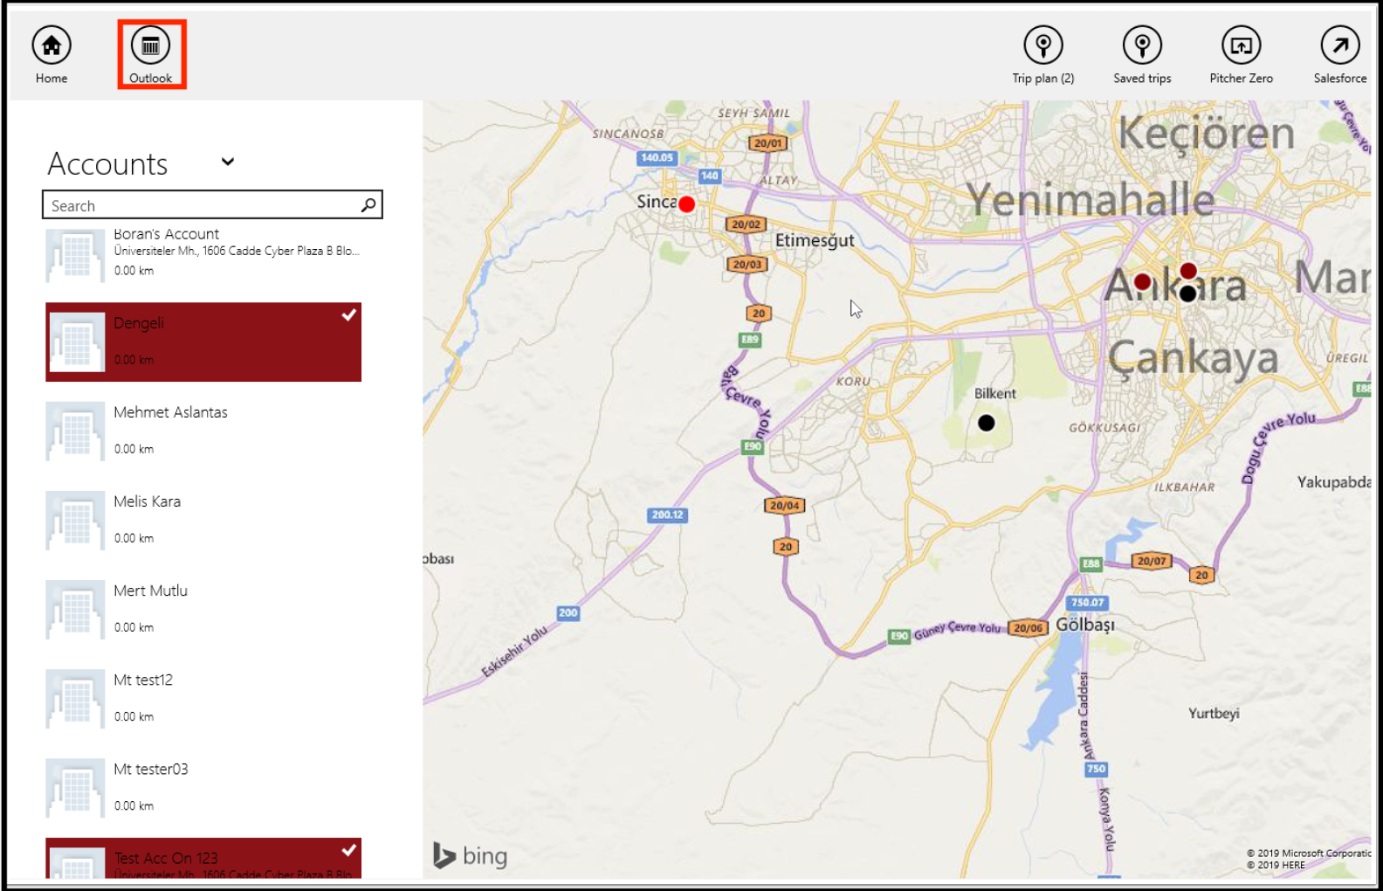
Task: Uncheck the selected Dengeli account checkmark
Action: [349, 315]
